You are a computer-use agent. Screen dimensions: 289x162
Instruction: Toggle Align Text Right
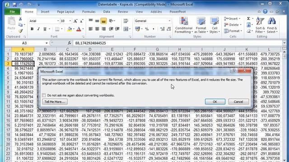(x=103, y=29)
